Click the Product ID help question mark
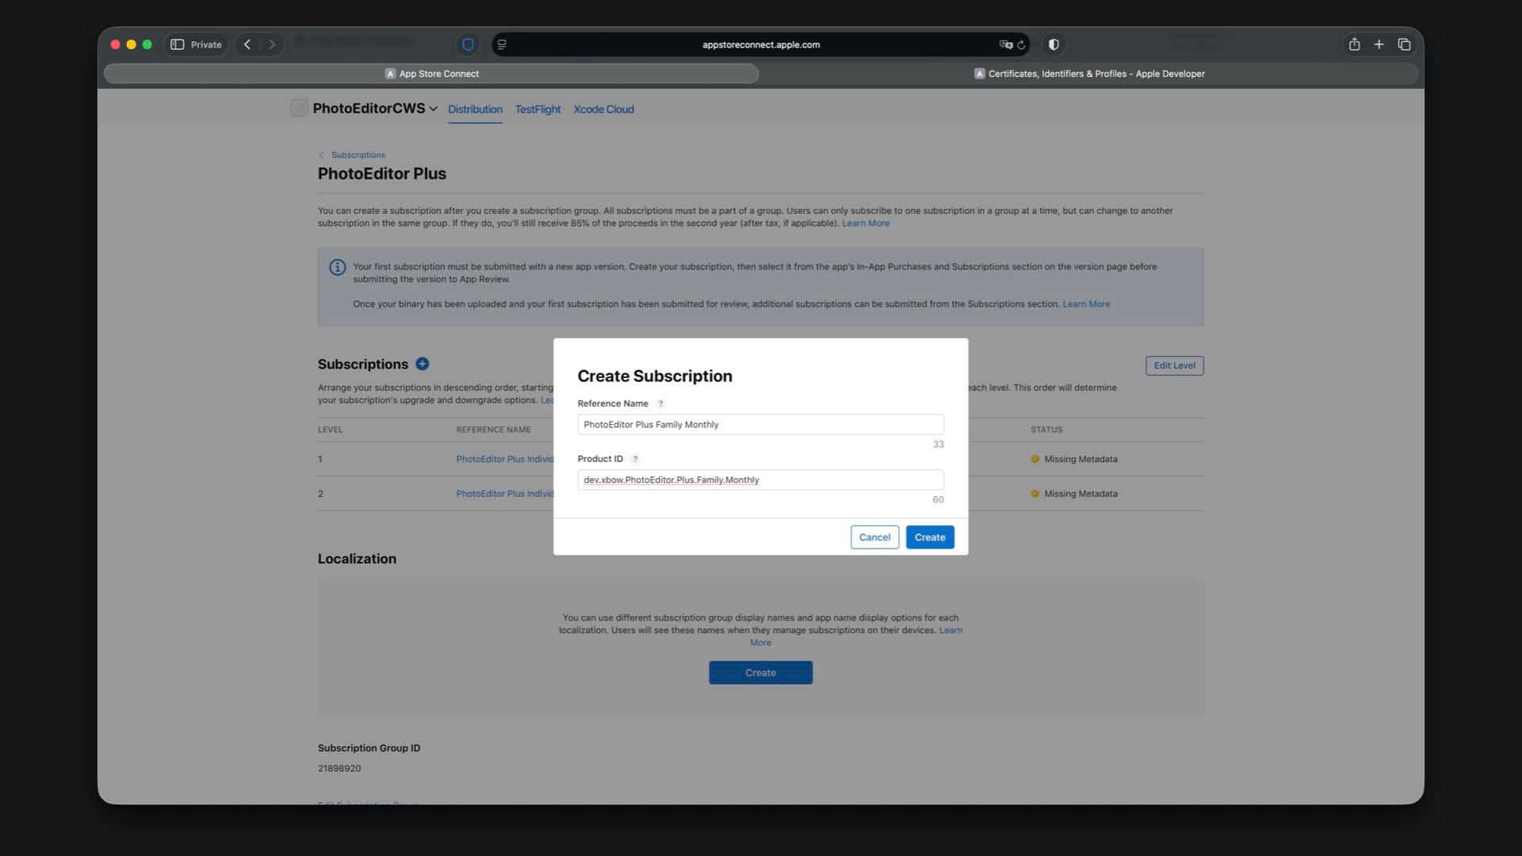The width and height of the screenshot is (1522, 856). [x=635, y=459]
